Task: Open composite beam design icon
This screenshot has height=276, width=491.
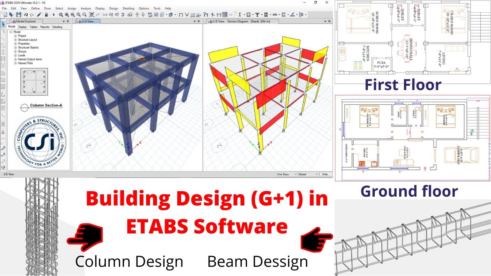Action: coord(257,15)
